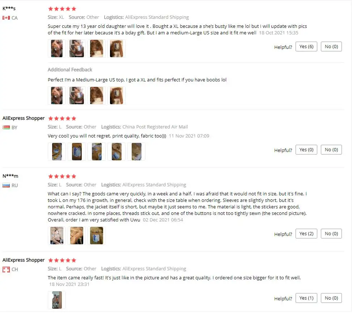Open fourth photo in K***s main review

[116, 48]
